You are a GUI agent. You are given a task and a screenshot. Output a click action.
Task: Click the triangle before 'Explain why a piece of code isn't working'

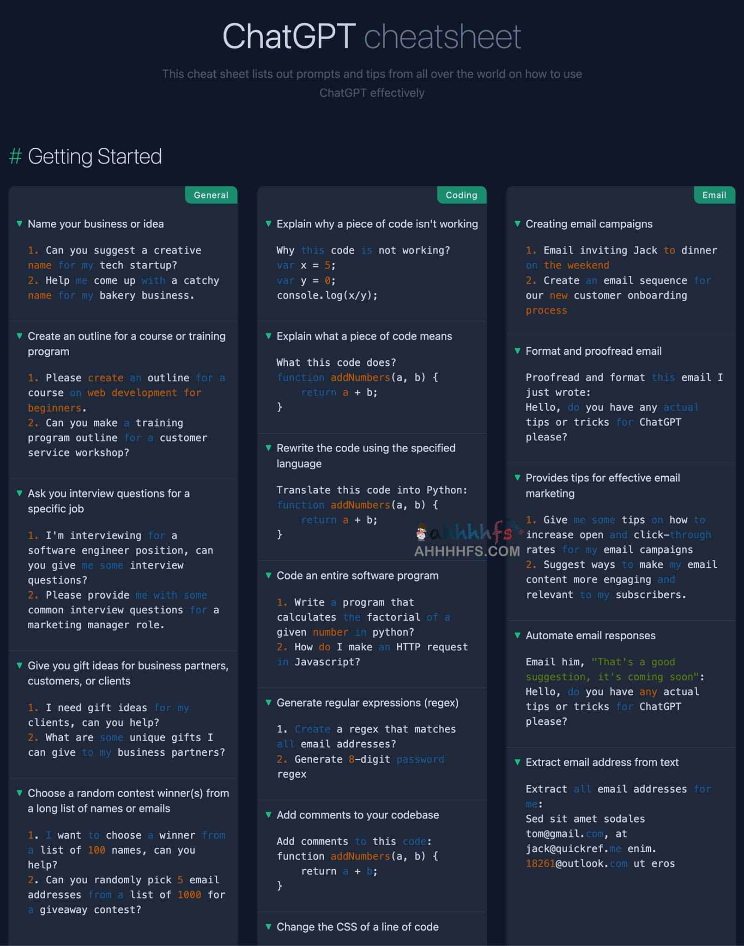[269, 224]
